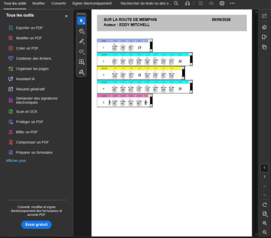Click the search magnifier icon
The width and height of the screenshot is (271, 238).
[x=176, y=3]
